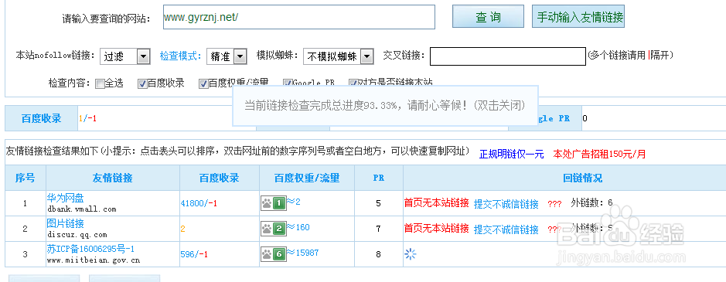Click the Baidu weight 1 paw icon
Image resolution: width=726 pixels, height=282 pixels.
[x=273, y=203]
